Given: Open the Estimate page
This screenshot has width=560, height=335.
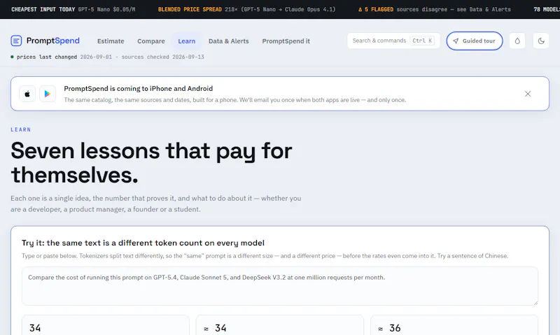Looking at the screenshot, I should pos(111,41).
